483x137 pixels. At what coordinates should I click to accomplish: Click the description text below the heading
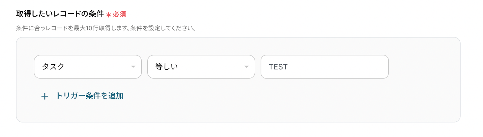[106, 28]
